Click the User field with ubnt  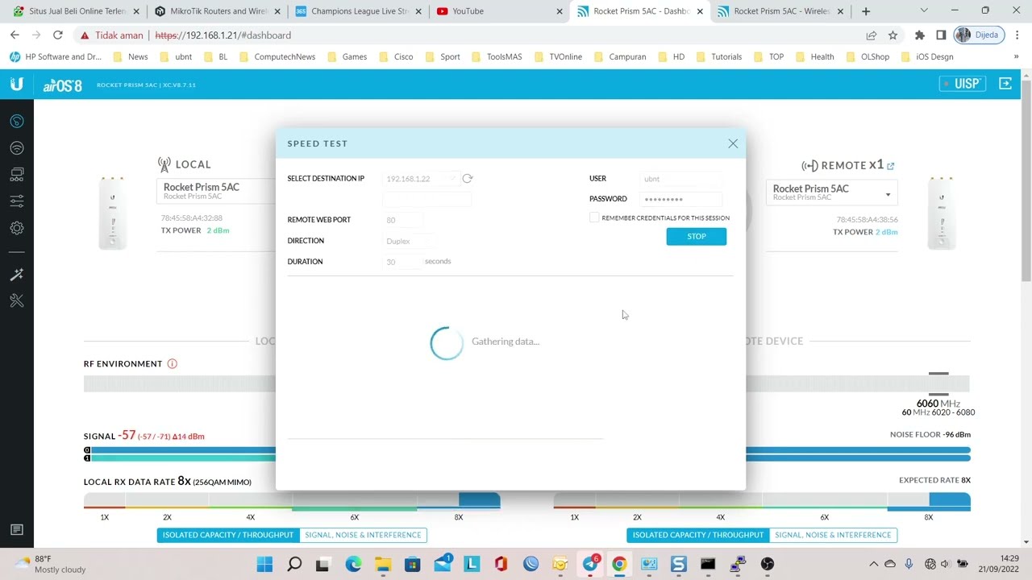point(681,179)
